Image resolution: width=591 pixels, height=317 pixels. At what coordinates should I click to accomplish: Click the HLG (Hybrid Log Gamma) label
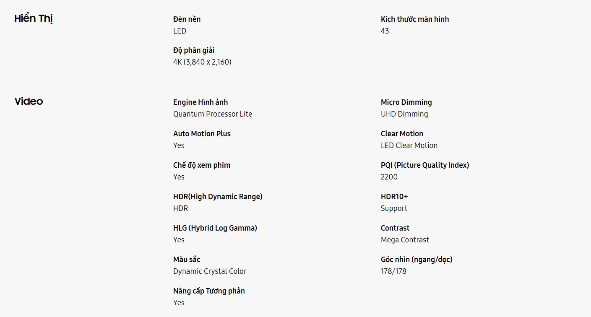(215, 228)
